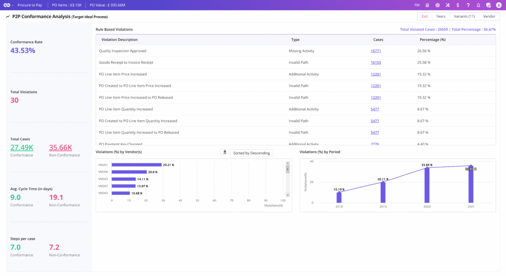Open the help question mark icon
The width and height of the screenshot is (506, 276).
[x=468, y=5]
